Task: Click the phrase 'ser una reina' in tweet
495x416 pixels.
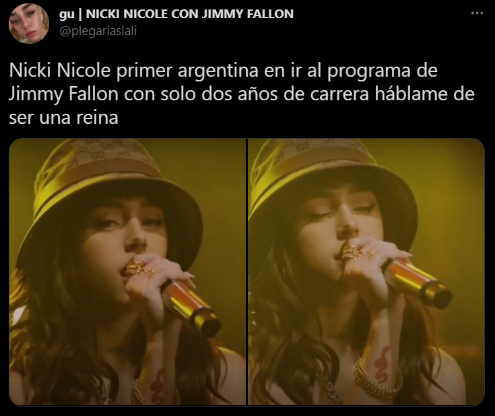Action: [x=63, y=118]
